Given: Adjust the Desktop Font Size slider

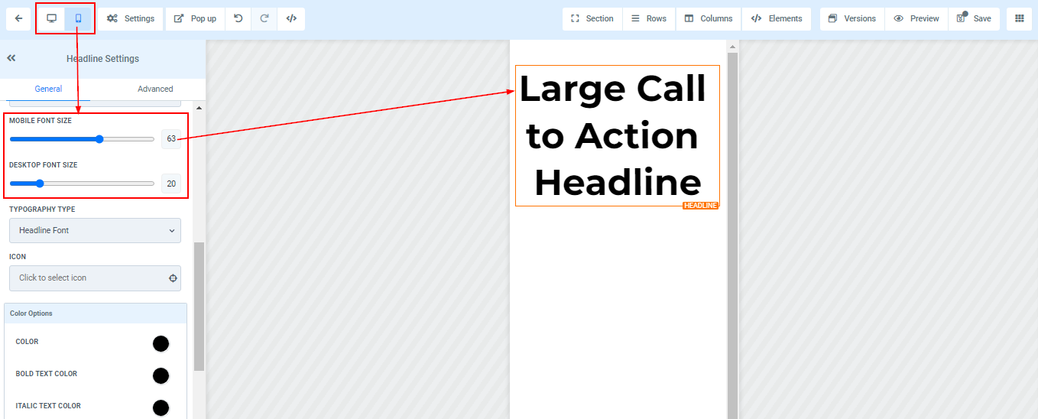Looking at the screenshot, I should coord(82,184).
